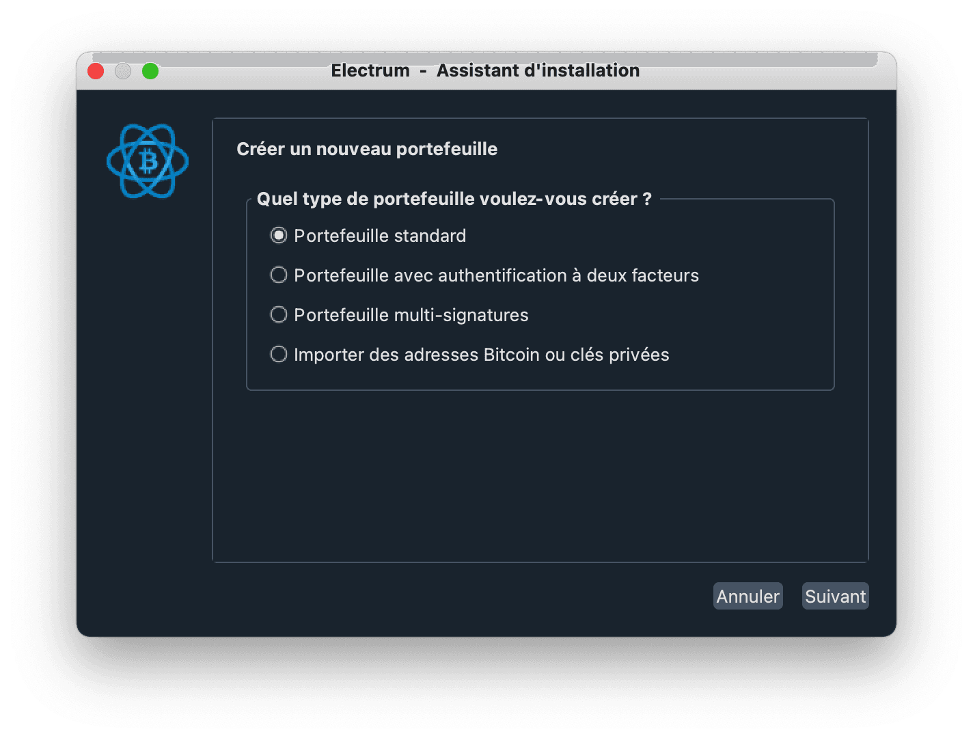Click the title bar text "Electrum - Assistant d'installation"
This screenshot has width=973, height=738.
tap(486, 70)
